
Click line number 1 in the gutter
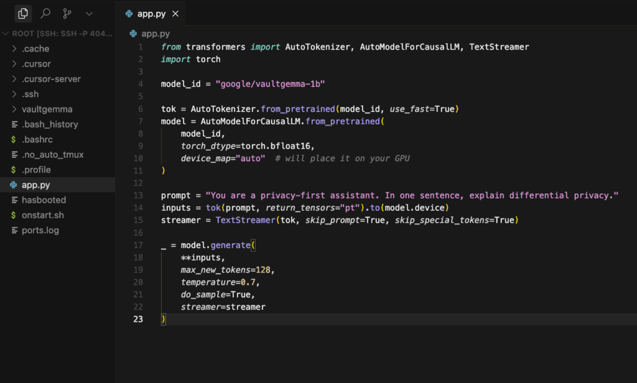tap(140, 47)
